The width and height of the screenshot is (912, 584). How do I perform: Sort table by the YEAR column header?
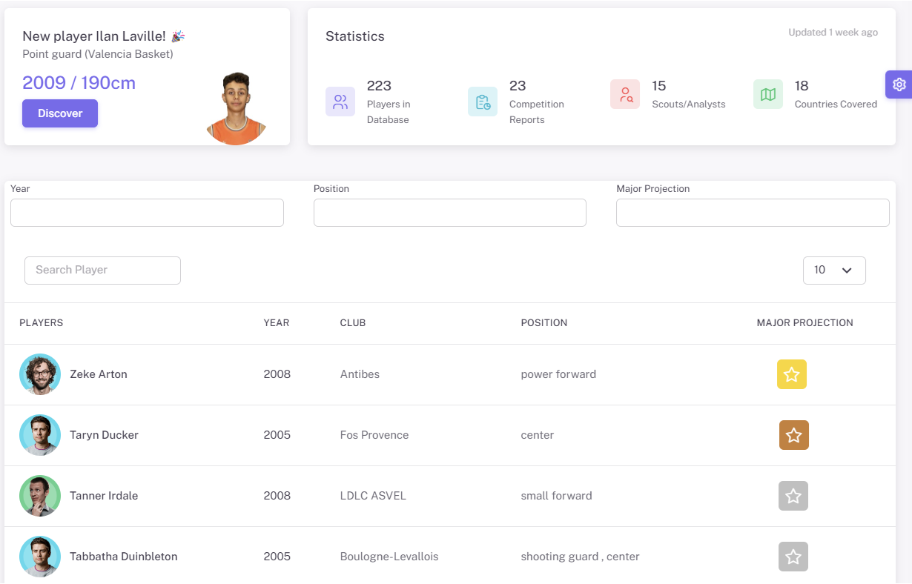277,323
